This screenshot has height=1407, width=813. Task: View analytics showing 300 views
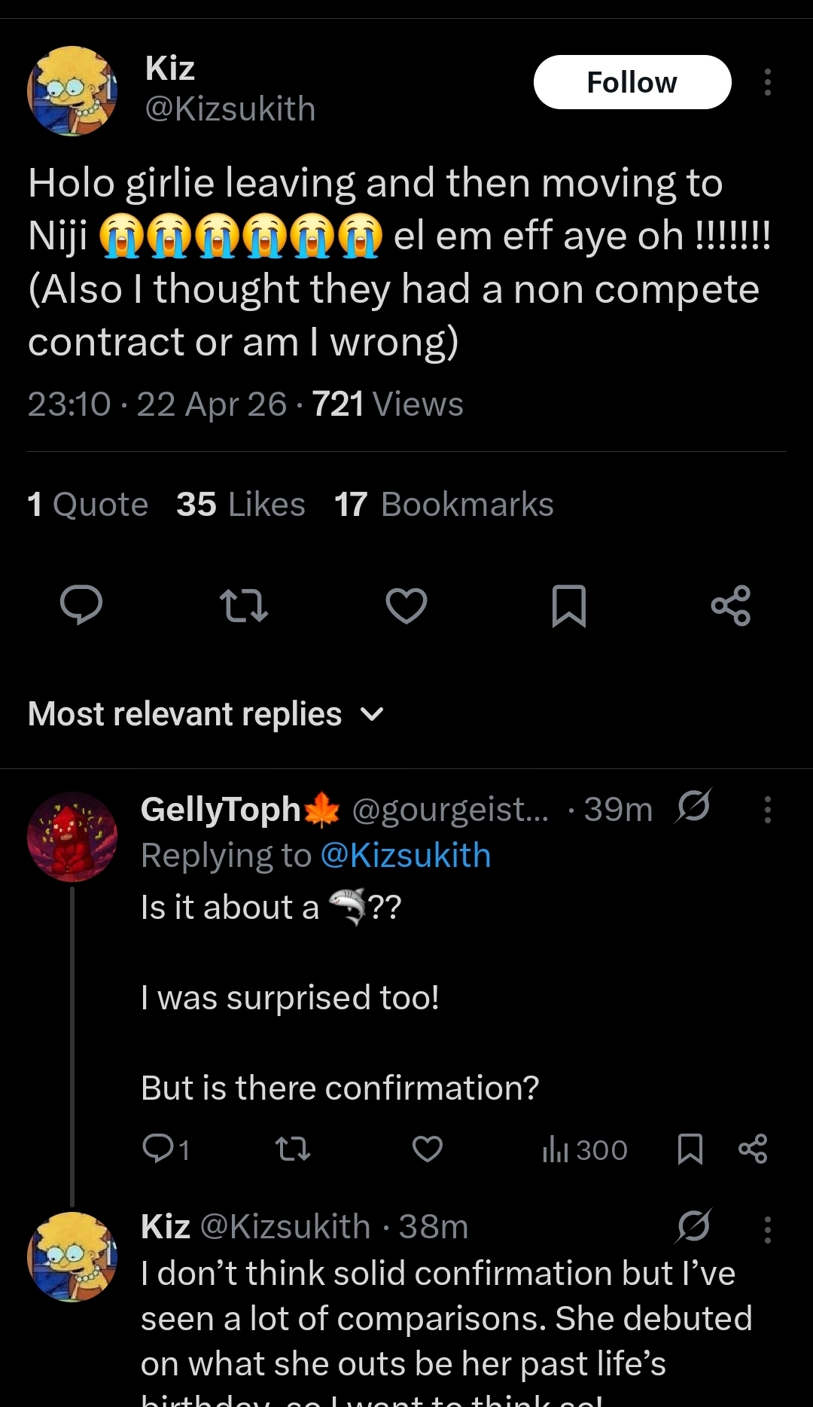[x=585, y=1149]
